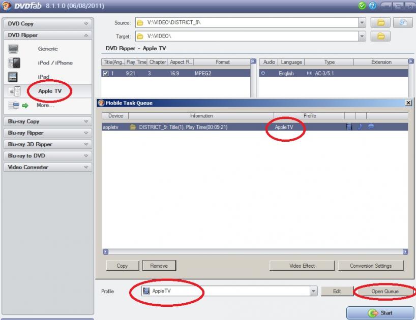Close the Mobile Task Queue window
Screen dimensions: 416x320
tap(408, 103)
